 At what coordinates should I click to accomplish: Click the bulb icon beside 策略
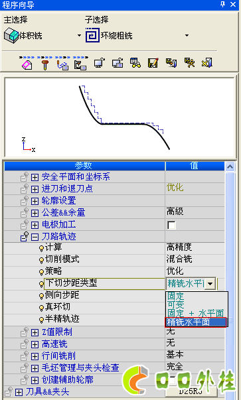pos(41,272)
